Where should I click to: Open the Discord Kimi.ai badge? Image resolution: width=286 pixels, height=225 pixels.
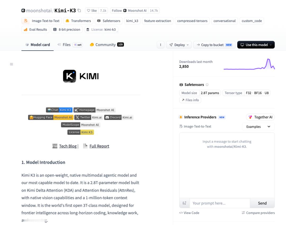click(x=119, y=117)
